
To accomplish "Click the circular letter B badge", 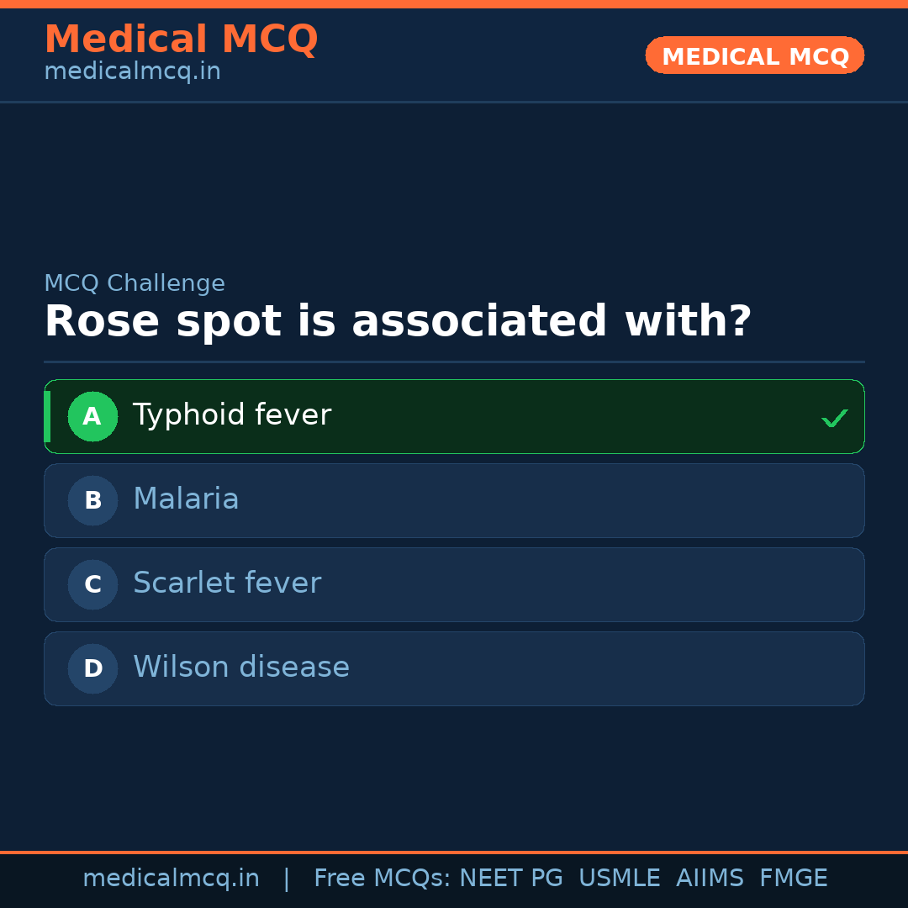I will click(92, 500).
